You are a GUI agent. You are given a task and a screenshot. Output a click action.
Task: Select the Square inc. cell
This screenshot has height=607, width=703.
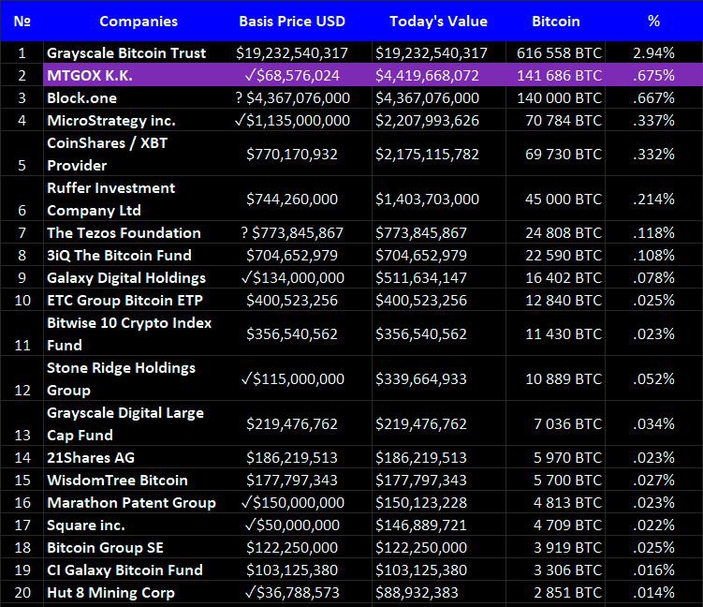coord(85,525)
